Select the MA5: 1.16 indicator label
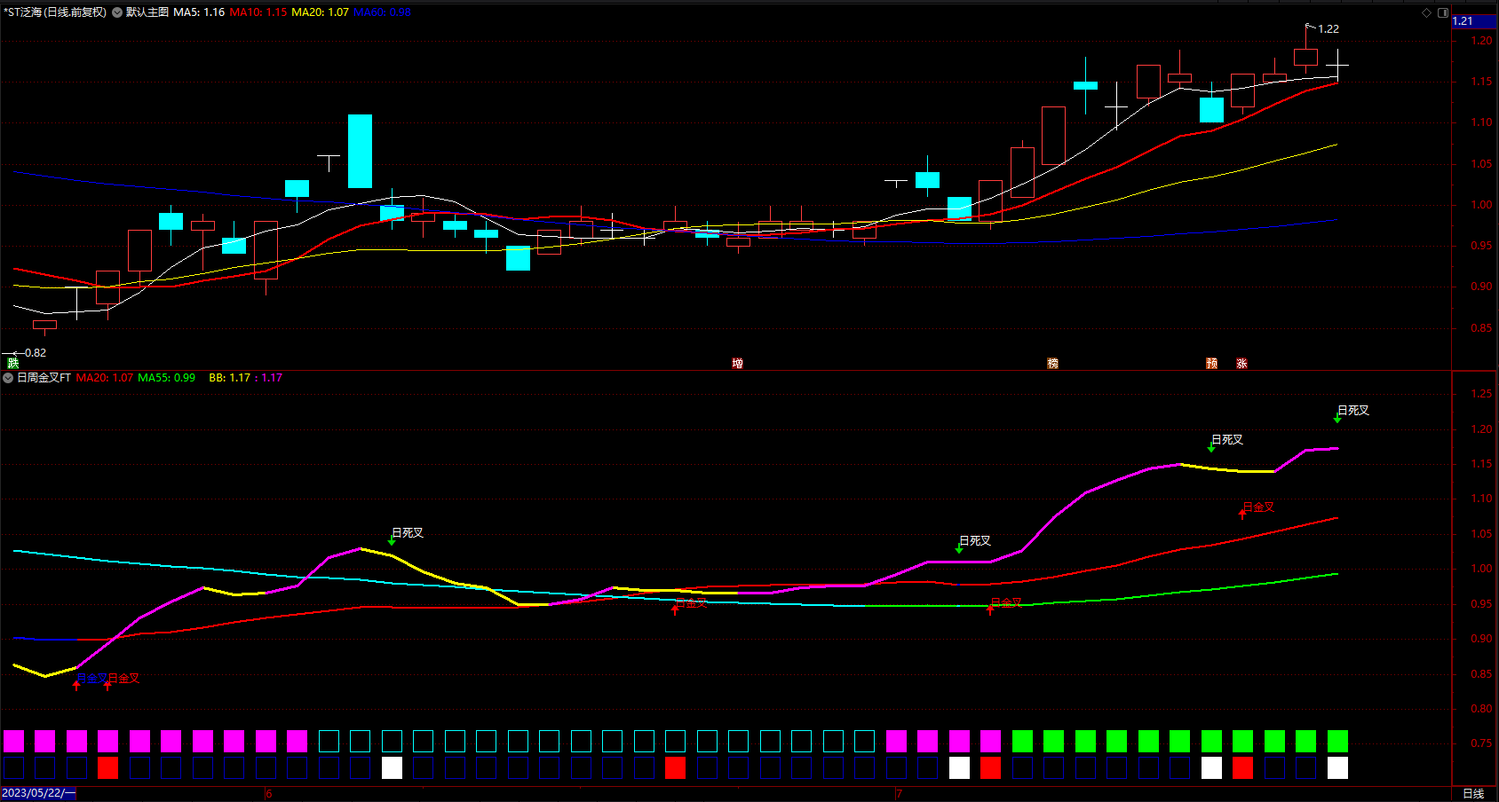 (199, 12)
